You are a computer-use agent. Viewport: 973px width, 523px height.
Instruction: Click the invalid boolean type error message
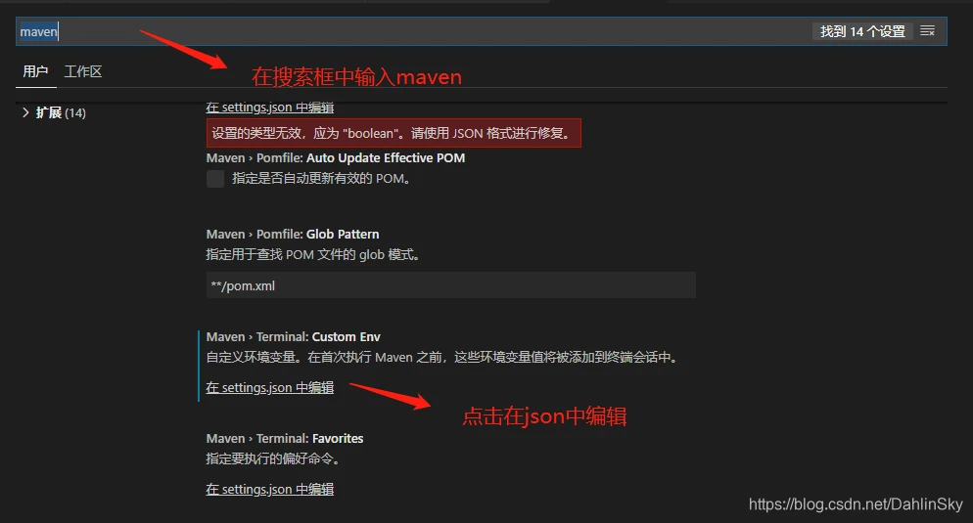tap(394, 133)
